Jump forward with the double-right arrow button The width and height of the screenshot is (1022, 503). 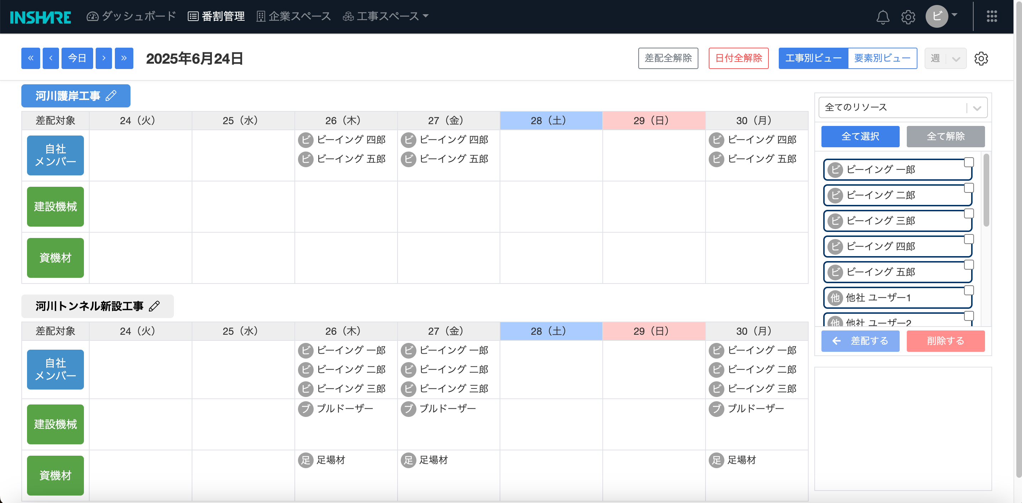(x=124, y=58)
